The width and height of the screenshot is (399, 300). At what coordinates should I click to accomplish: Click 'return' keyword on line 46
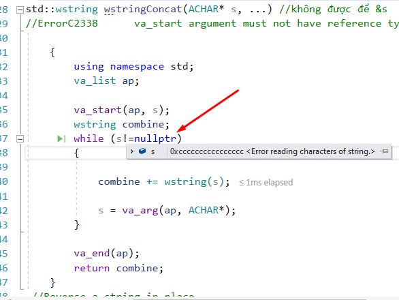92,269
